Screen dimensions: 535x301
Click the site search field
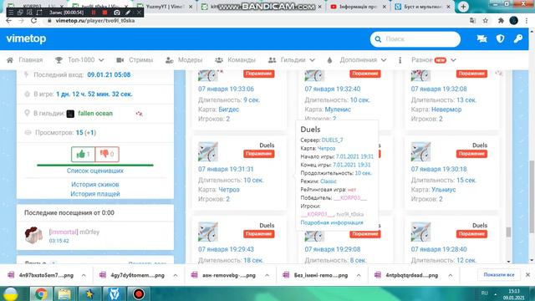click(x=415, y=39)
